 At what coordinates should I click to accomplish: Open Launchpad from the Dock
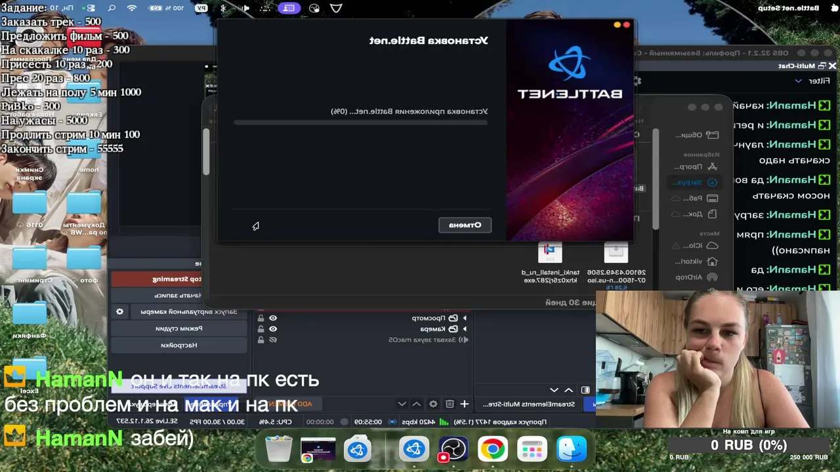532,450
